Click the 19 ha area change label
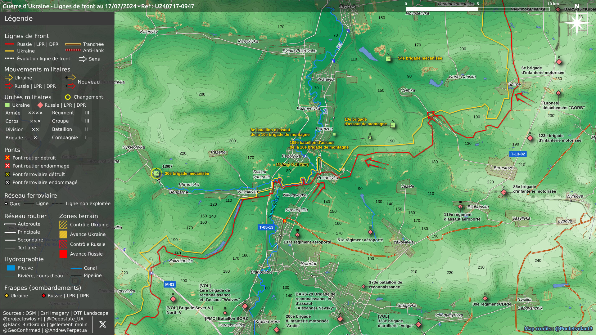The image size is (596, 335). 291,165
